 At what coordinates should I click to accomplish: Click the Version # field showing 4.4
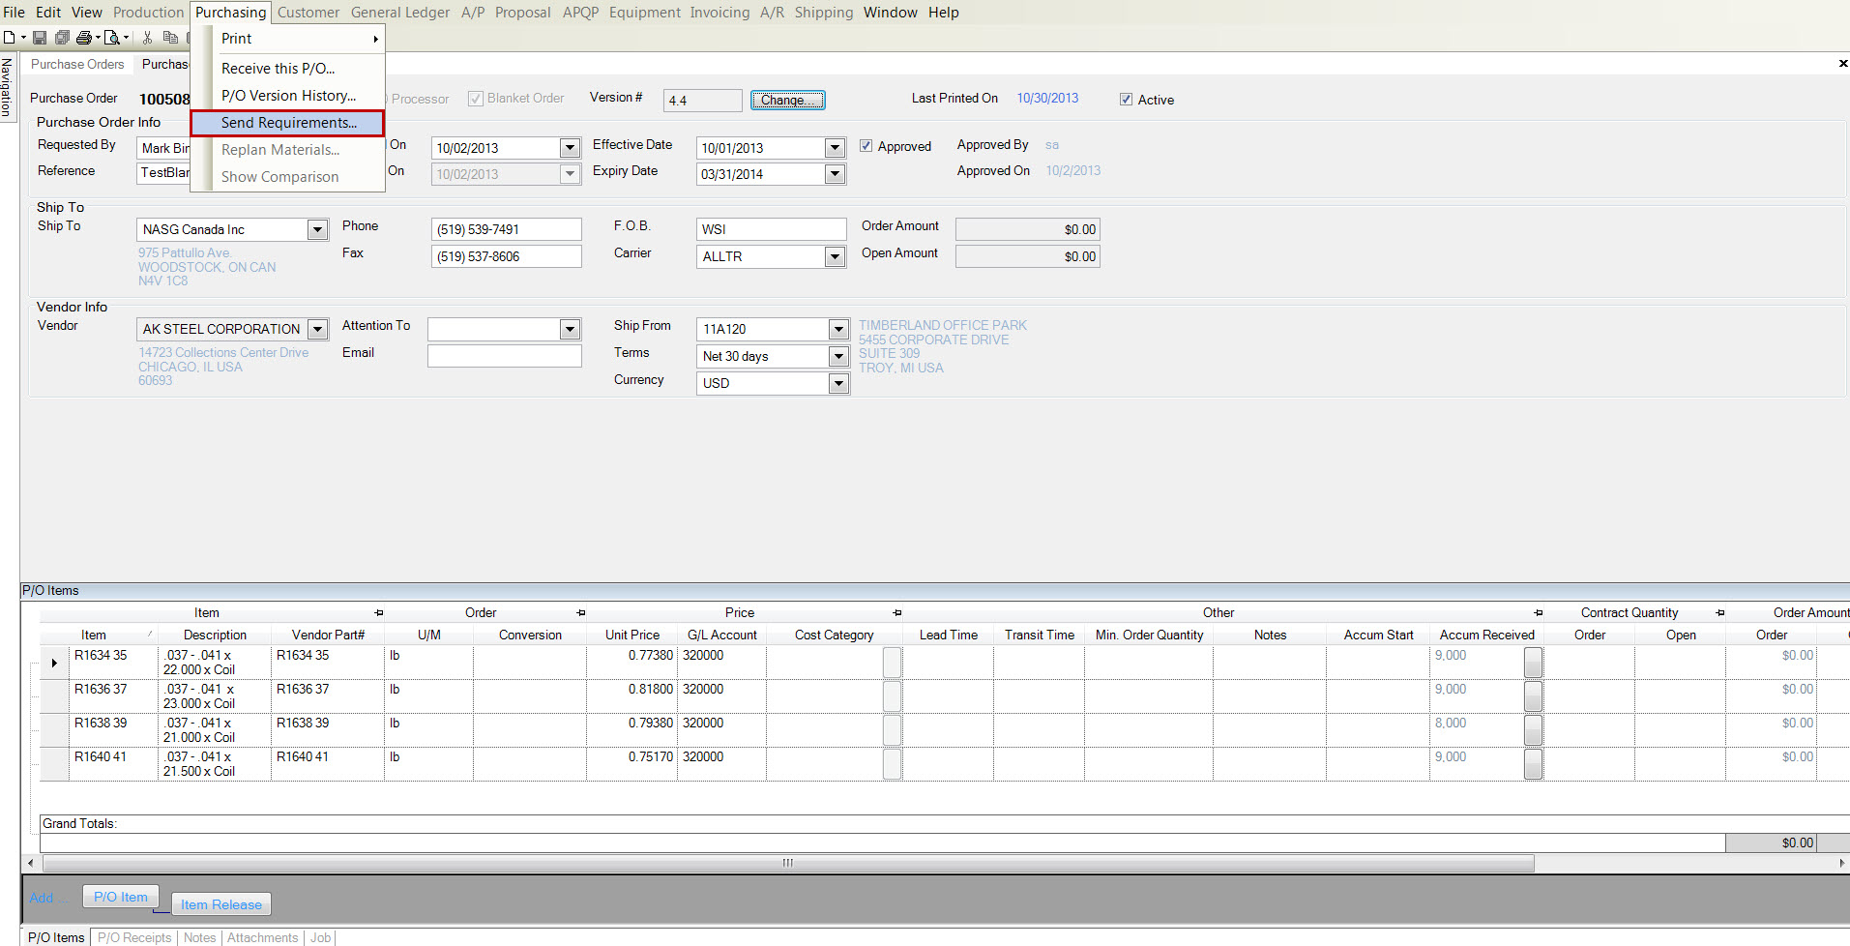pyautogui.click(x=703, y=100)
